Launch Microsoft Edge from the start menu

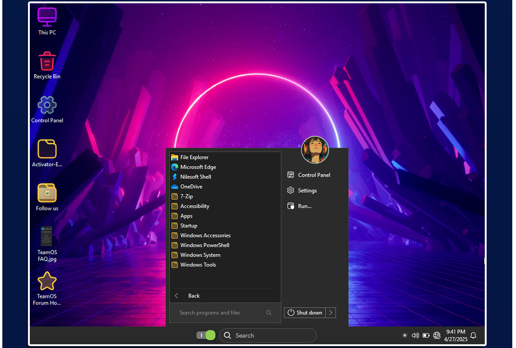click(198, 167)
